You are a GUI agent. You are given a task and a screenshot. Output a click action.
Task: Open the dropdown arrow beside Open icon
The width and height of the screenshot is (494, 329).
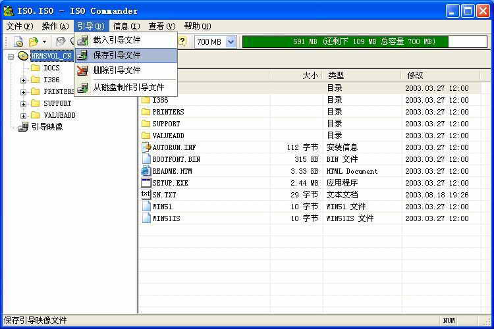44,41
